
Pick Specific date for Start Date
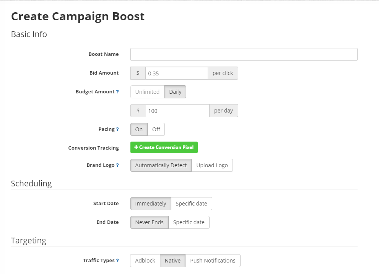[191, 204]
